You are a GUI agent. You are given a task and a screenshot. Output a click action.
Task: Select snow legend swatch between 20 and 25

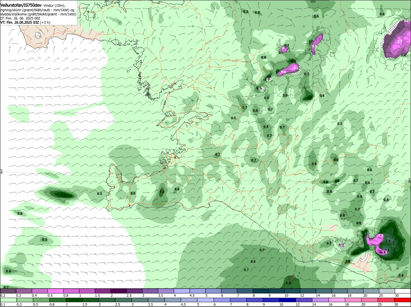(x=372, y=291)
